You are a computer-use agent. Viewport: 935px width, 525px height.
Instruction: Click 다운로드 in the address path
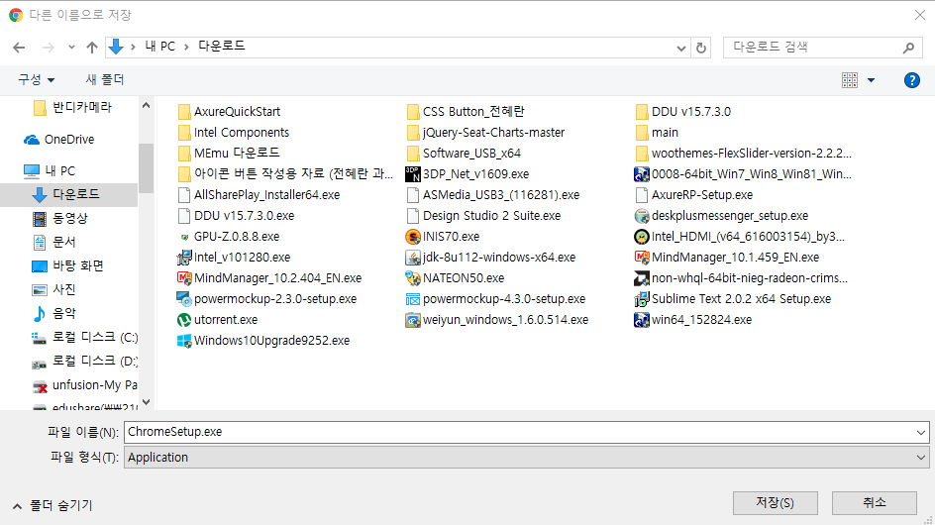coord(221,47)
